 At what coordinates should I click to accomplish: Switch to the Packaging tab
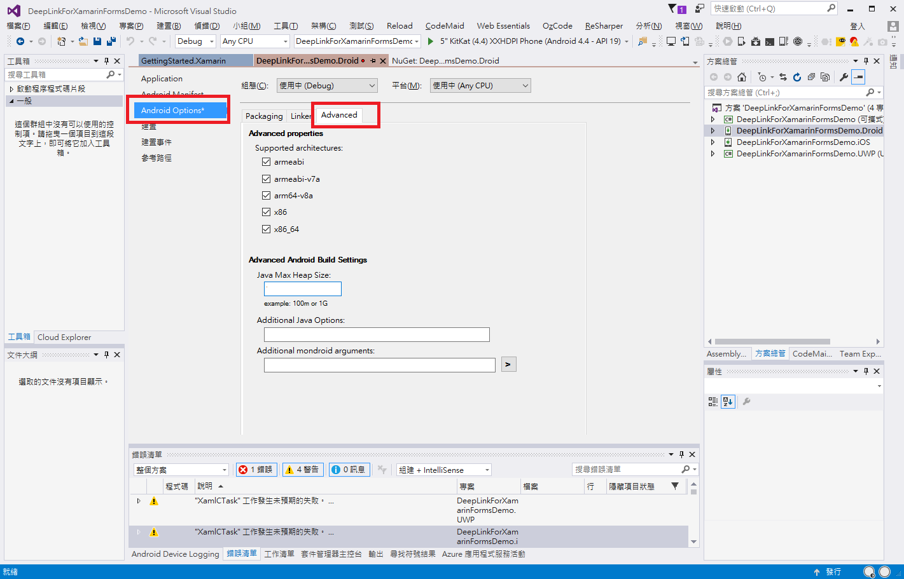pos(264,116)
